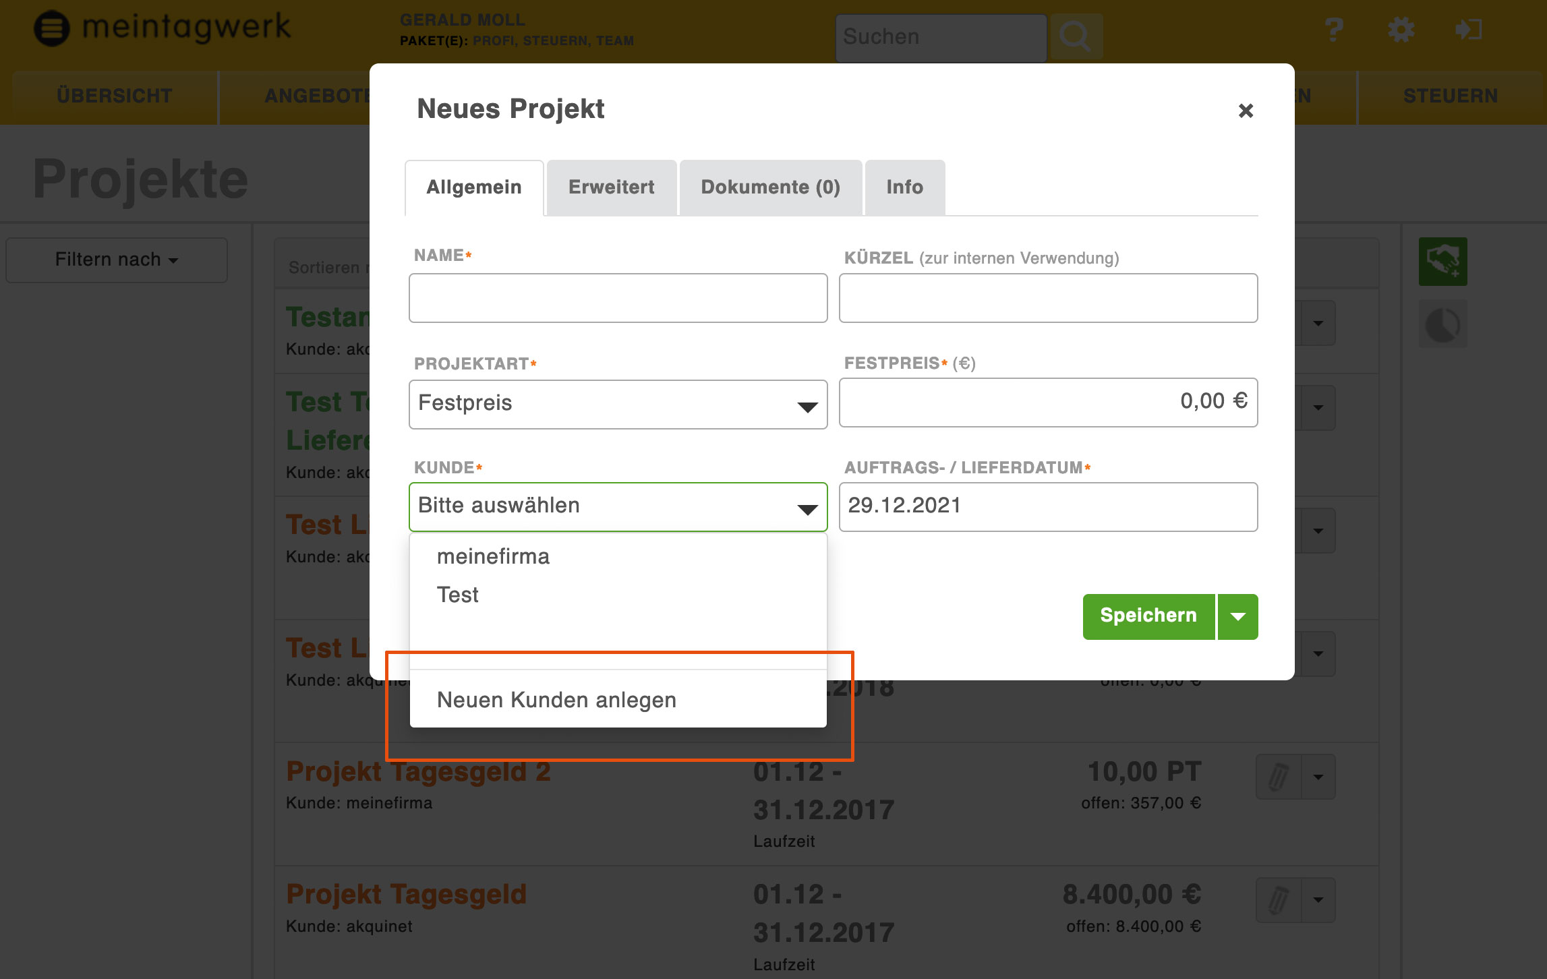Screen dimensions: 1547x979
Task: Open the Projektart Festpreis dropdown
Action: pyautogui.click(x=618, y=405)
